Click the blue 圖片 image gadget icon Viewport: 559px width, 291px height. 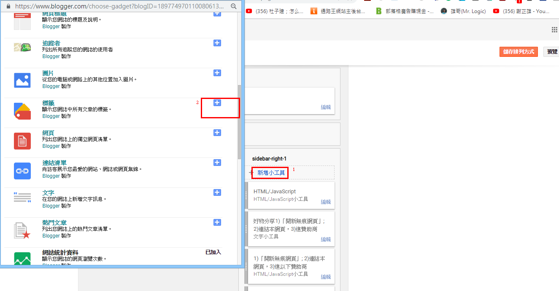pos(22,80)
